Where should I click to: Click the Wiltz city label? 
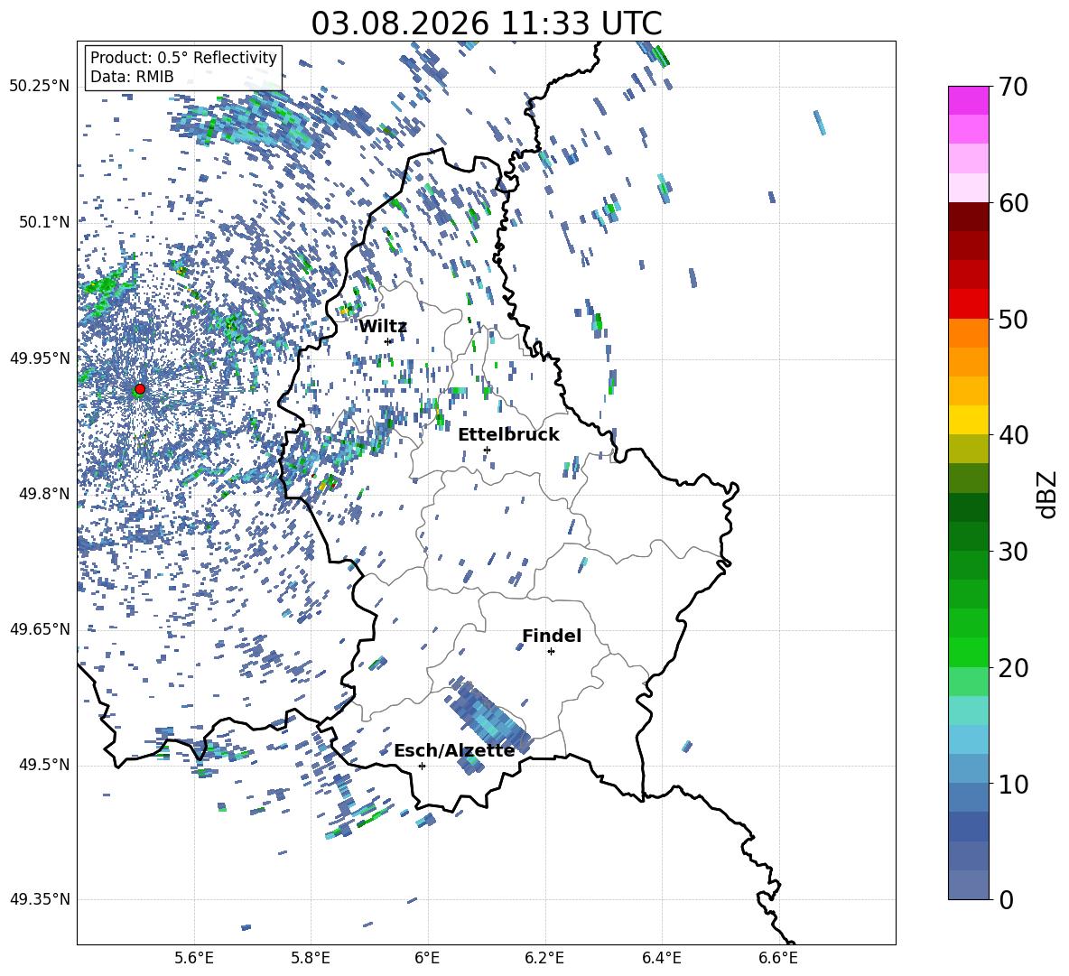point(383,327)
